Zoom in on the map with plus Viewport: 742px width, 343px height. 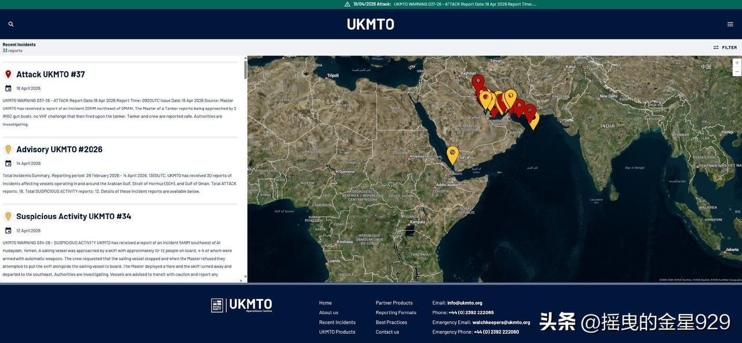737,63
